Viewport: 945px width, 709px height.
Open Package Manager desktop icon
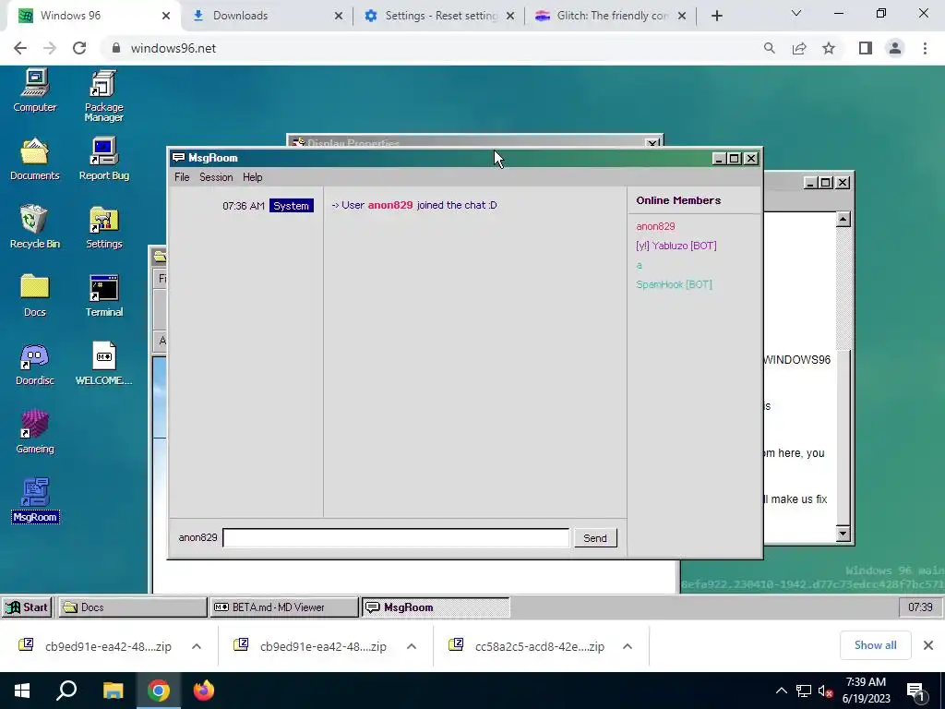click(103, 95)
